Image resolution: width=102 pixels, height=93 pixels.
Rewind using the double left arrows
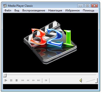coord(28,80)
